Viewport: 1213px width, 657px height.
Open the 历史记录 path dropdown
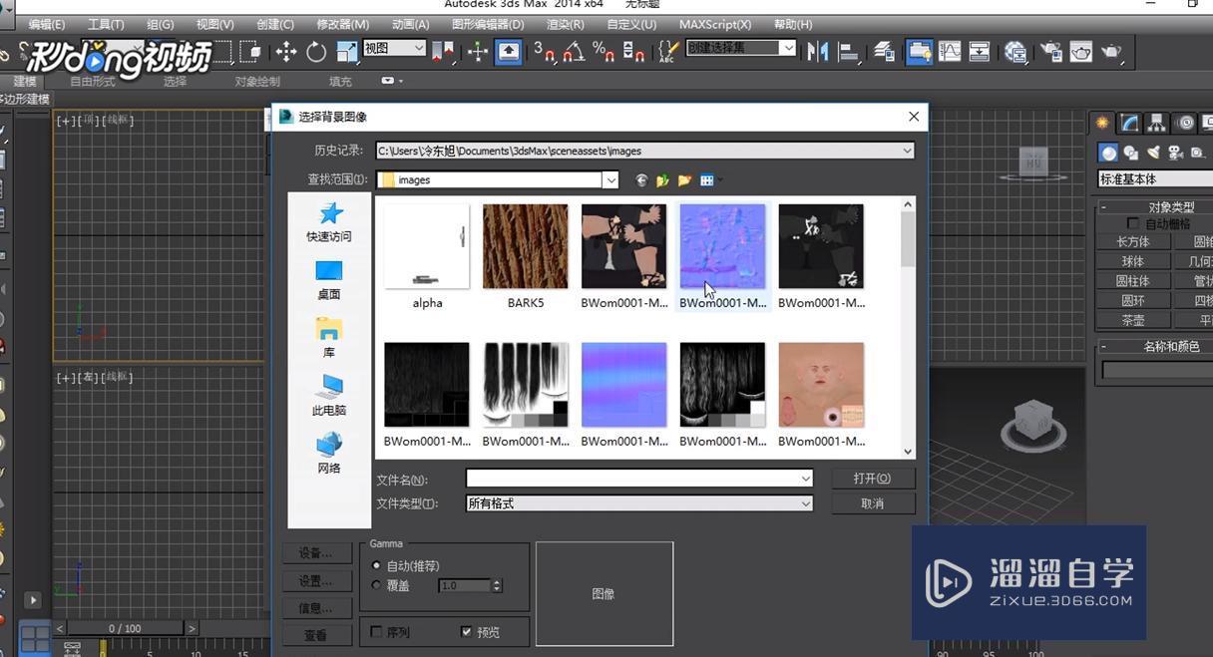(906, 151)
